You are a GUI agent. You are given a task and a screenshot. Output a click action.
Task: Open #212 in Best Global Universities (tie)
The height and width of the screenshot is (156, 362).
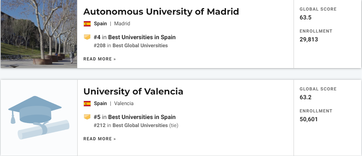coord(136,126)
